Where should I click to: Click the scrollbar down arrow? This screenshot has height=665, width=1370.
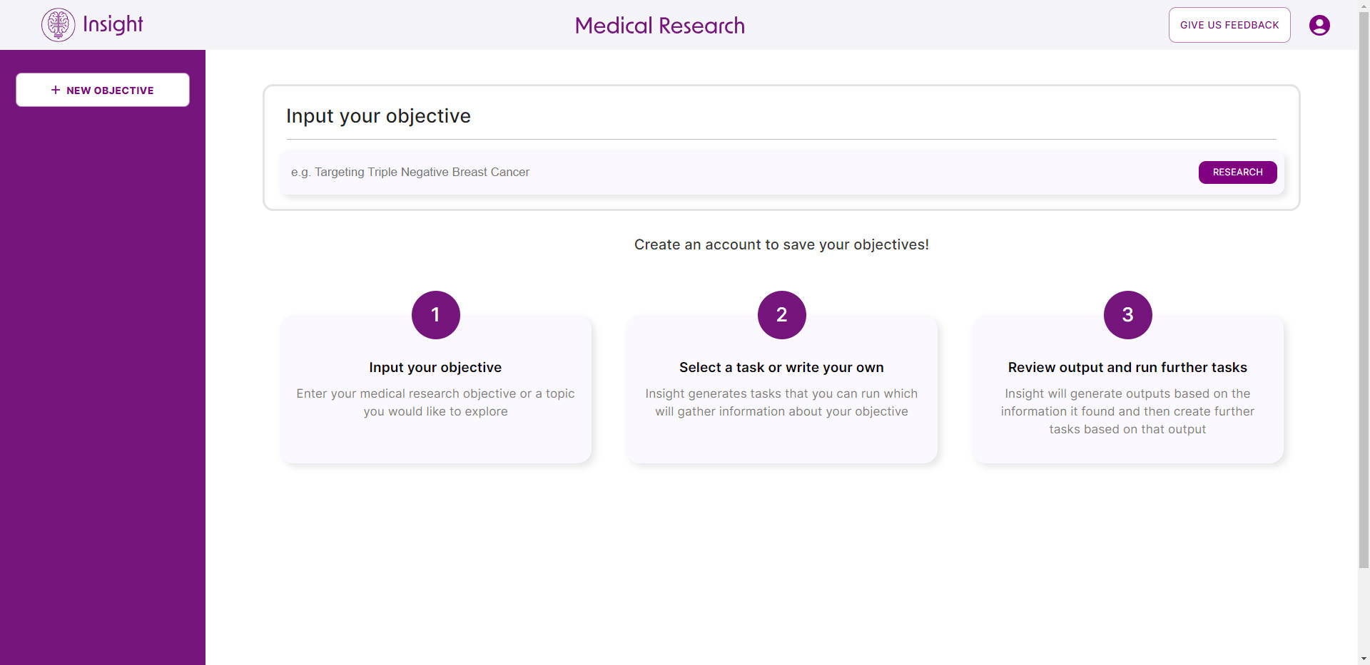(x=1364, y=659)
